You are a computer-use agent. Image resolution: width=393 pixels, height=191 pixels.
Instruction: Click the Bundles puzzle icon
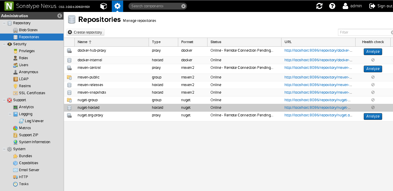[x=16, y=156]
